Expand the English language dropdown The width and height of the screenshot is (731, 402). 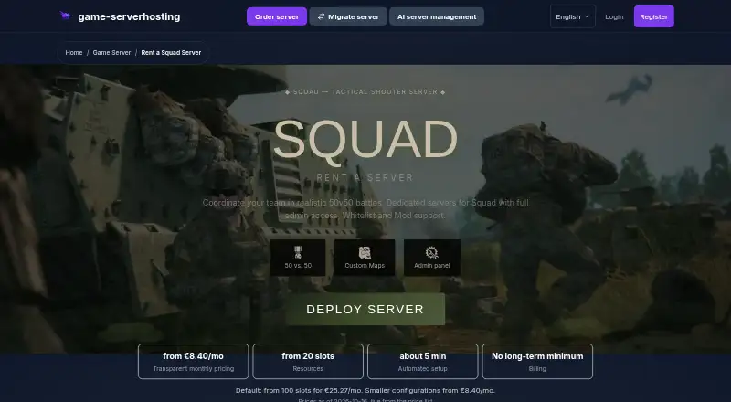(573, 16)
